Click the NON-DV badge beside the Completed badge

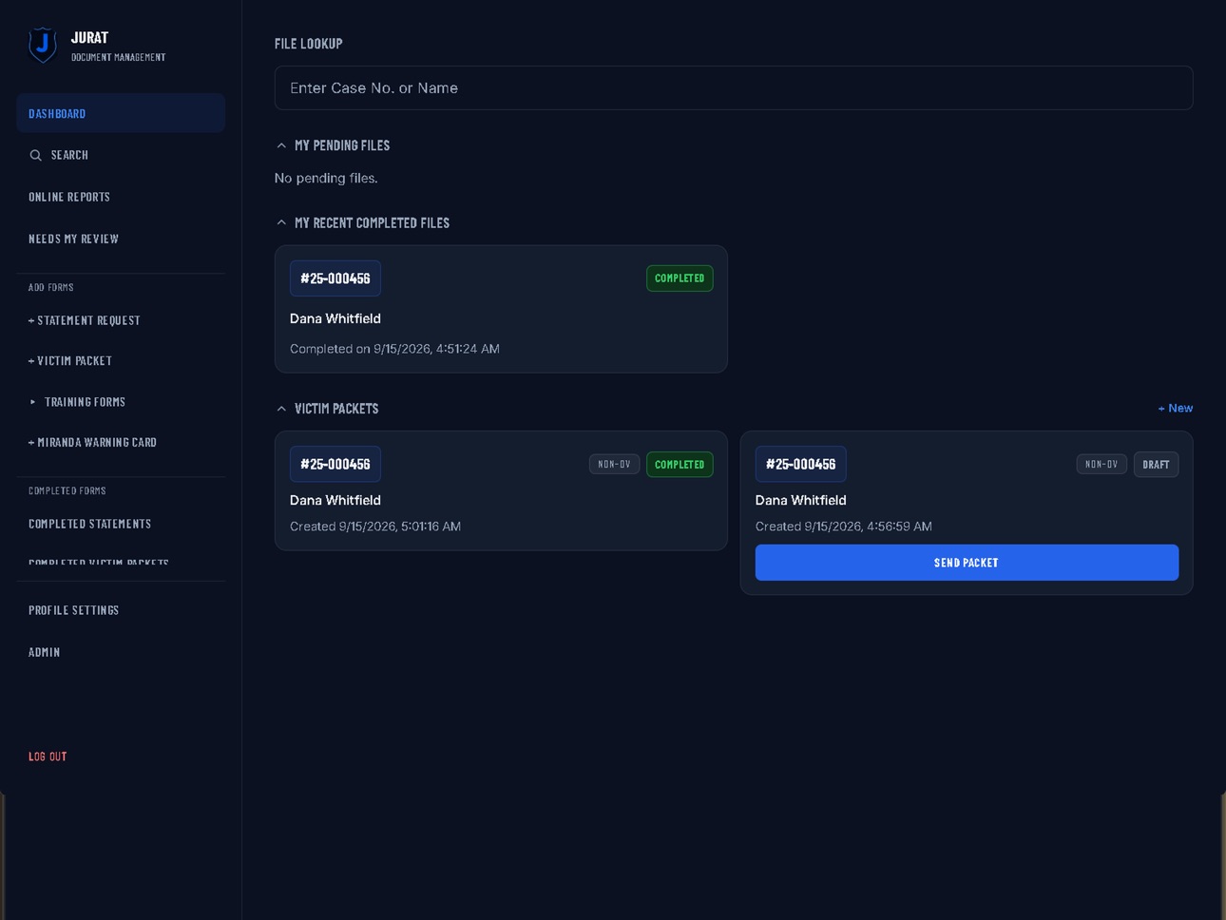click(x=614, y=465)
